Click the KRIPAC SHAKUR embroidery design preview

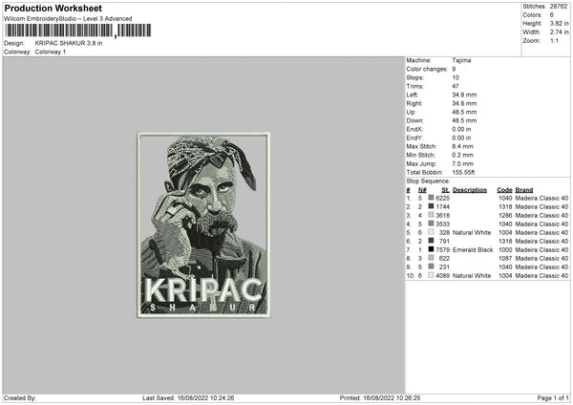click(x=203, y=224)
